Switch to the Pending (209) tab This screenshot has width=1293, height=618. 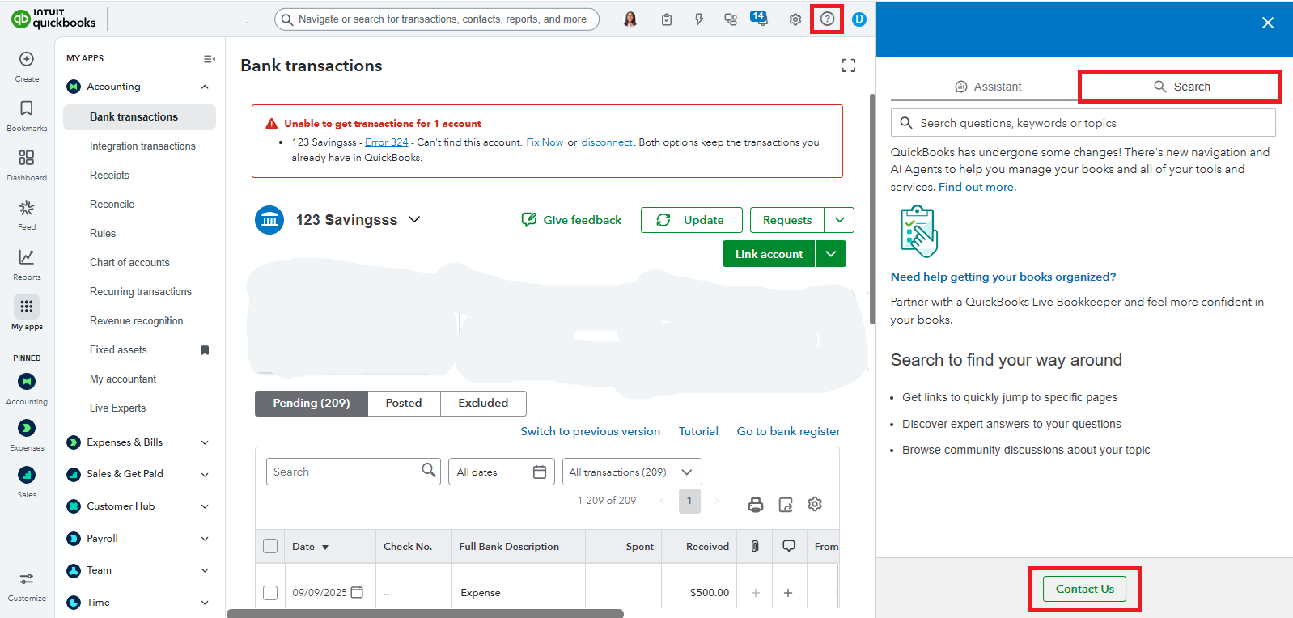point(312,403)
